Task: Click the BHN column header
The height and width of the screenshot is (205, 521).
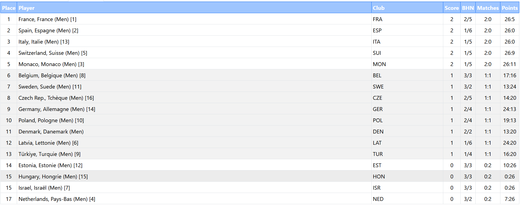Action: (x=468, y=8)
